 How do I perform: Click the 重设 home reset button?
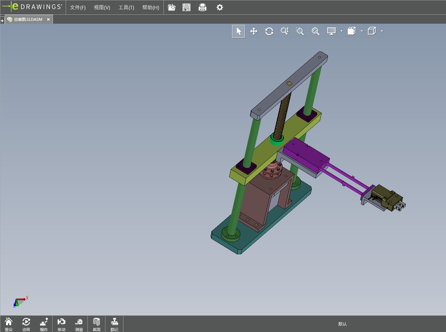(9, 324)
